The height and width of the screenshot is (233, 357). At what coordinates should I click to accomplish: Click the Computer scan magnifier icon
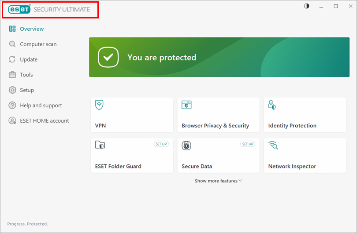12,44
